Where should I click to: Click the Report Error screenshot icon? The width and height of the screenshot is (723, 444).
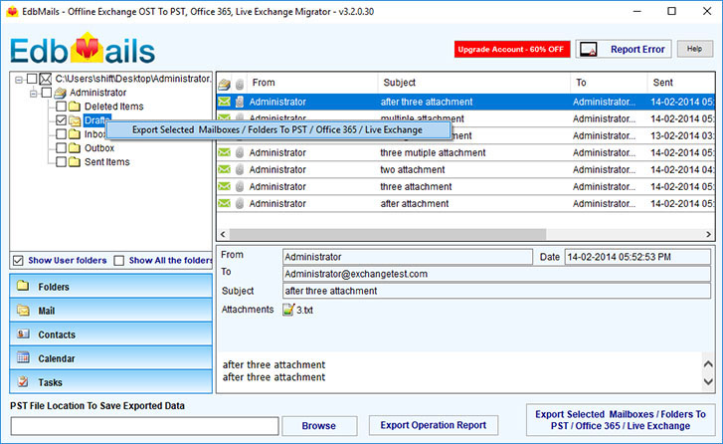coord(589,49)
